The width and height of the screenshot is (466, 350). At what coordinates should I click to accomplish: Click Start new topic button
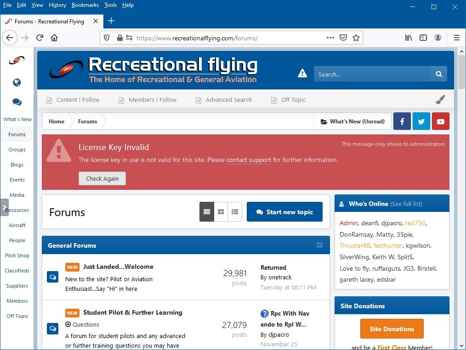tap(284, 212)
